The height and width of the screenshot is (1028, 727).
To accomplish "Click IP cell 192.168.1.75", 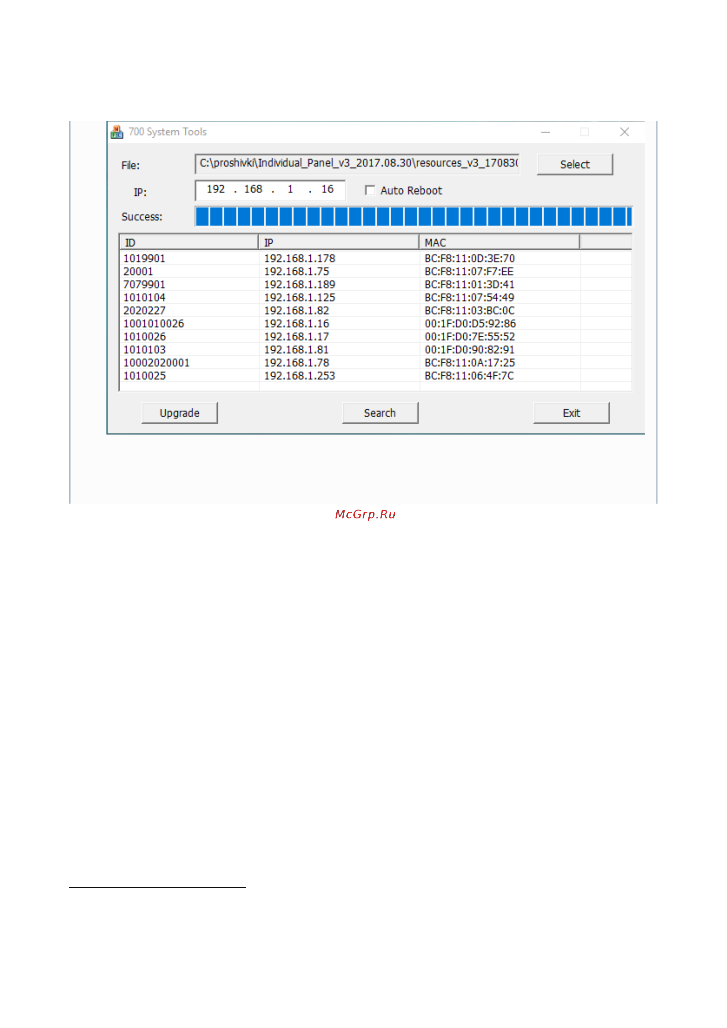I will point(297,271).
